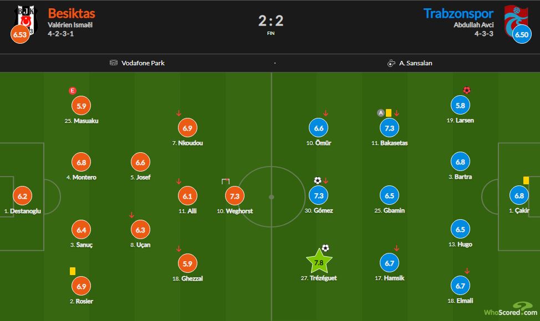The height and width of the screenshot is (321, 540).
Task: Open the Besiktas team link
Action: (x=72, y=13)
